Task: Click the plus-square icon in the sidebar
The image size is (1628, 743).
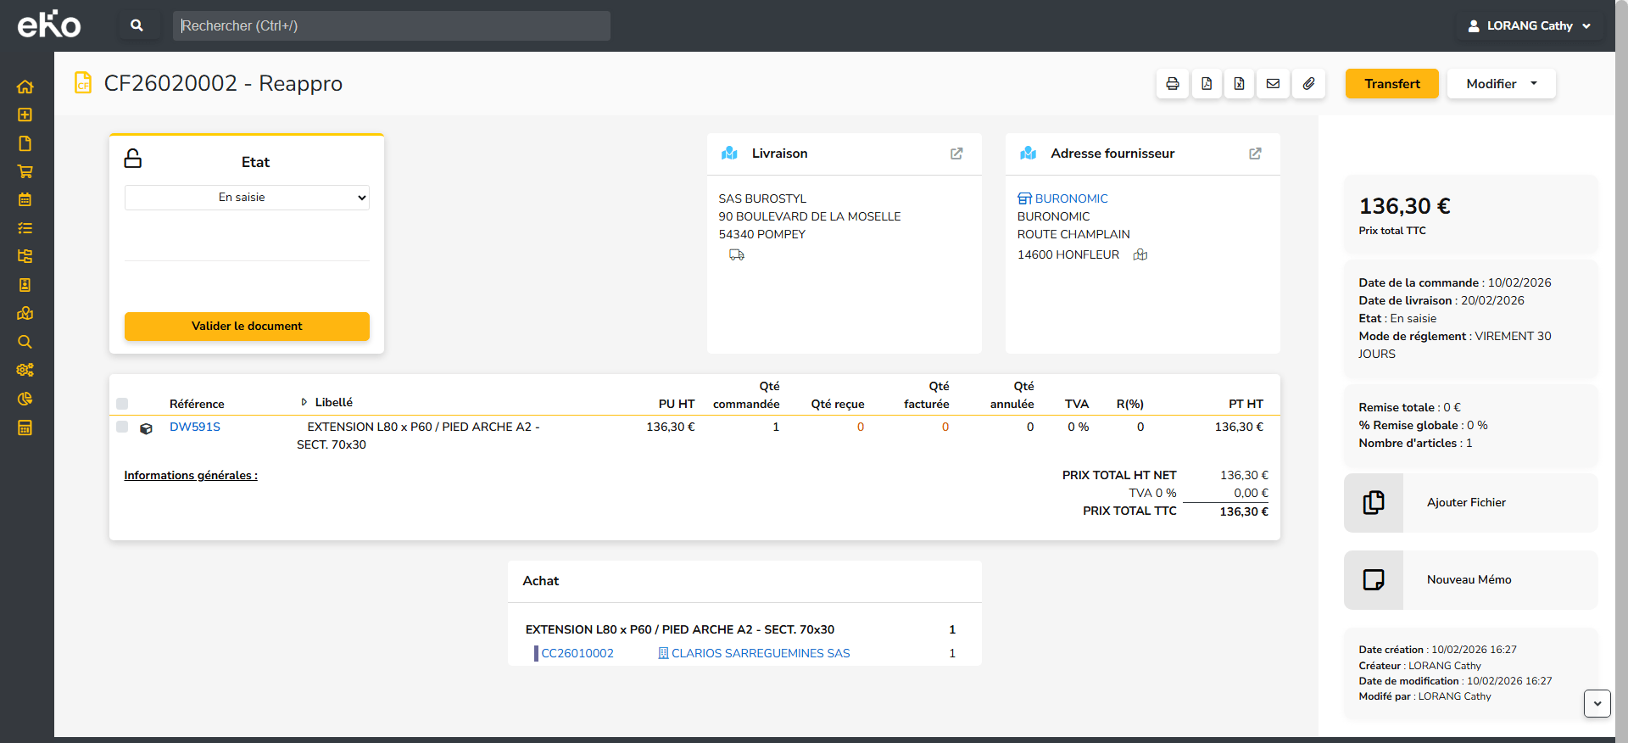Action: pyautogui.click(x=25, y=115)
